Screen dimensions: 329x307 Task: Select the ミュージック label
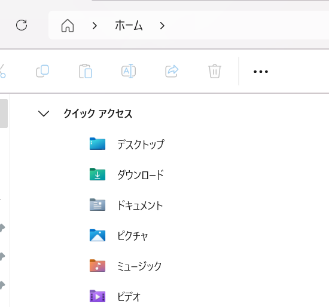coord(139,266)
